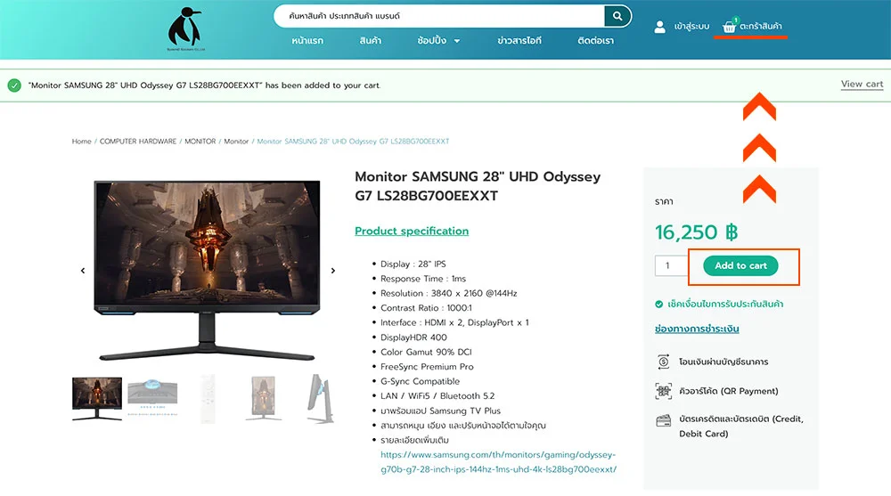Open the หน้าแรก menu item
Viewport: 891px width, 496px height.
[x=307, y=40]
